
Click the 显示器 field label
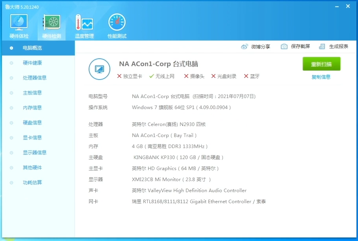(96, 180)
